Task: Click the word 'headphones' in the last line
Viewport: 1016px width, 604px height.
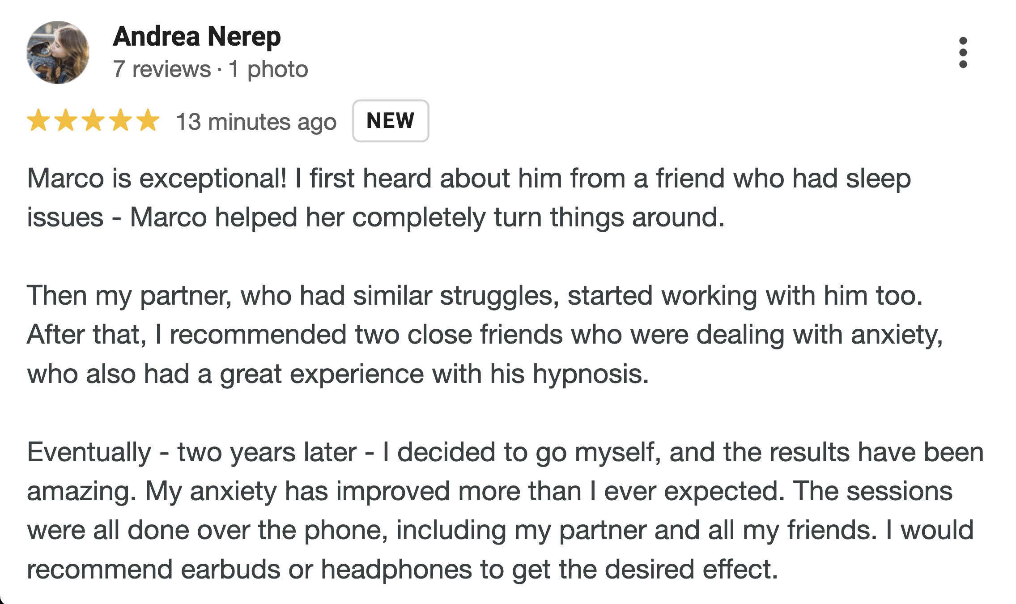Action: point(396,570)
